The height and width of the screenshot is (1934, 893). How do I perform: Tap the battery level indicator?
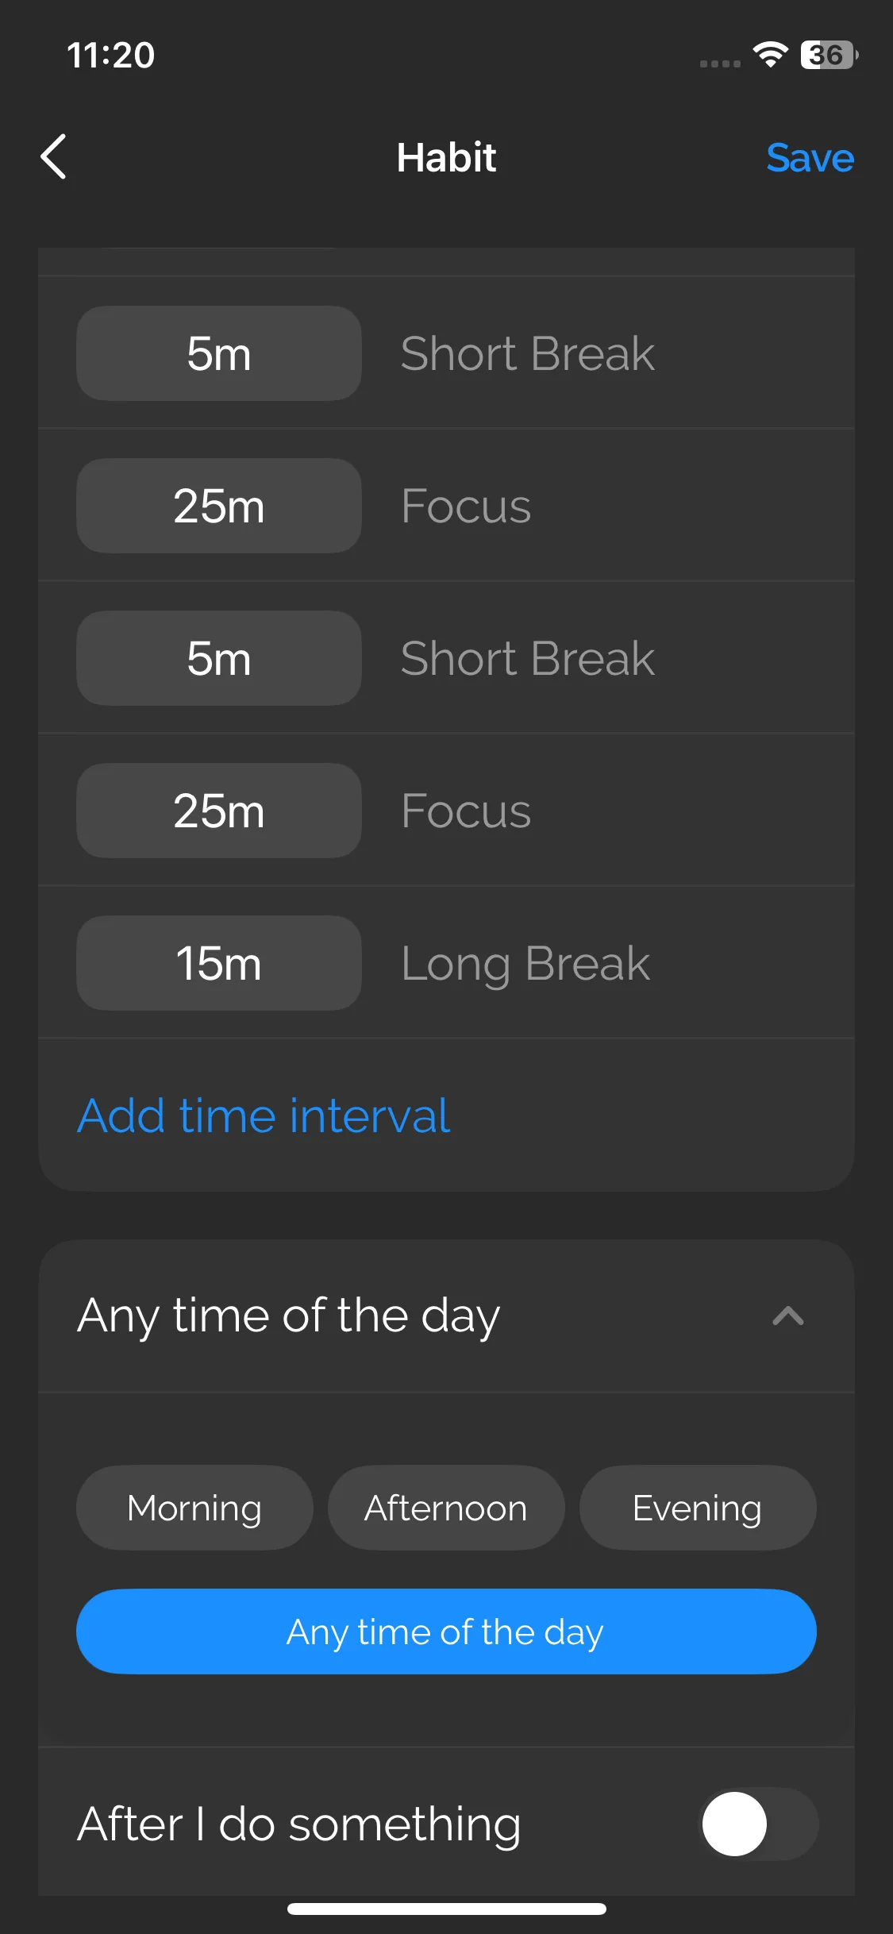pyautogui.click(x=828, y=55)
